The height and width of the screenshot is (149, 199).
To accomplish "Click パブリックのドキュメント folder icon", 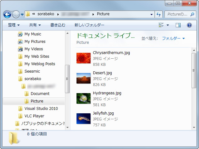I will pyautogui.click(x=17, y=124).
